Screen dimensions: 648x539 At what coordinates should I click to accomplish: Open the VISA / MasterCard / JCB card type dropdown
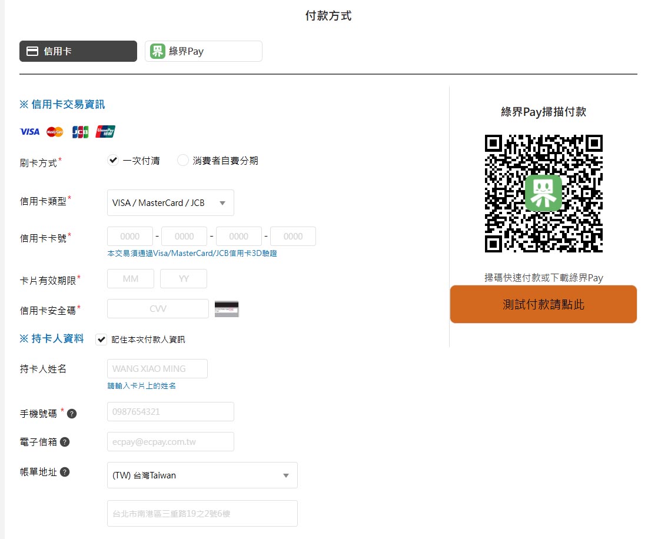[x=170, y=203]
